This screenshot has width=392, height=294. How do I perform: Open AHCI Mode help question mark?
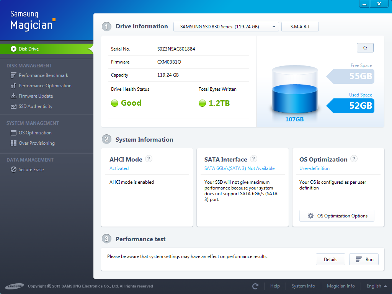click(149, 159)
